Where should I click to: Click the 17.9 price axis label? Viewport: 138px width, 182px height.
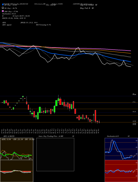(x=134, y=102)
